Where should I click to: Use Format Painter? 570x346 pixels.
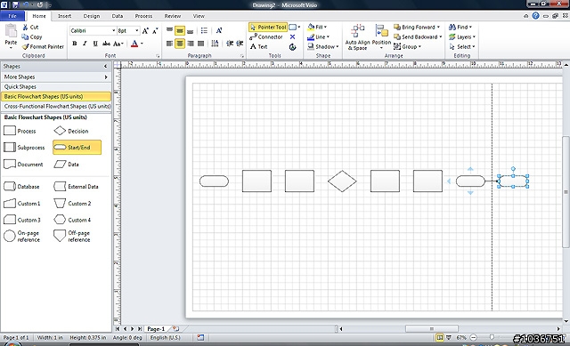point(43,47)
